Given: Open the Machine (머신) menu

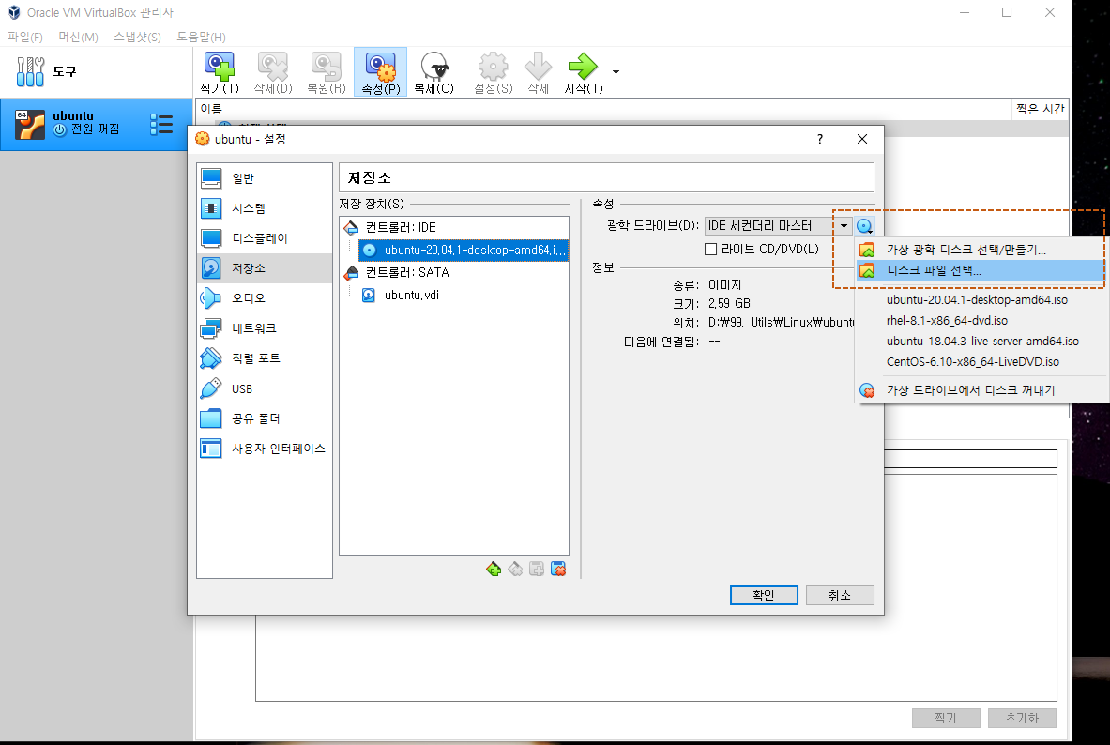Looking at the screenshot, I should 78,37.
